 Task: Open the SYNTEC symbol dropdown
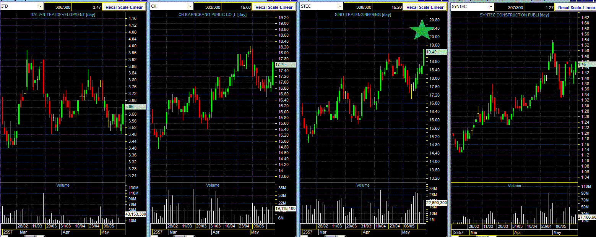point(491,7)
